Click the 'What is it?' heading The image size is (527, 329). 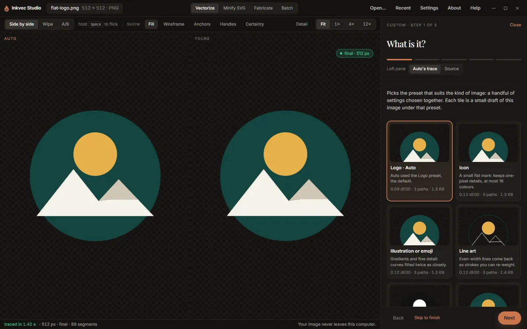point(406,44)
